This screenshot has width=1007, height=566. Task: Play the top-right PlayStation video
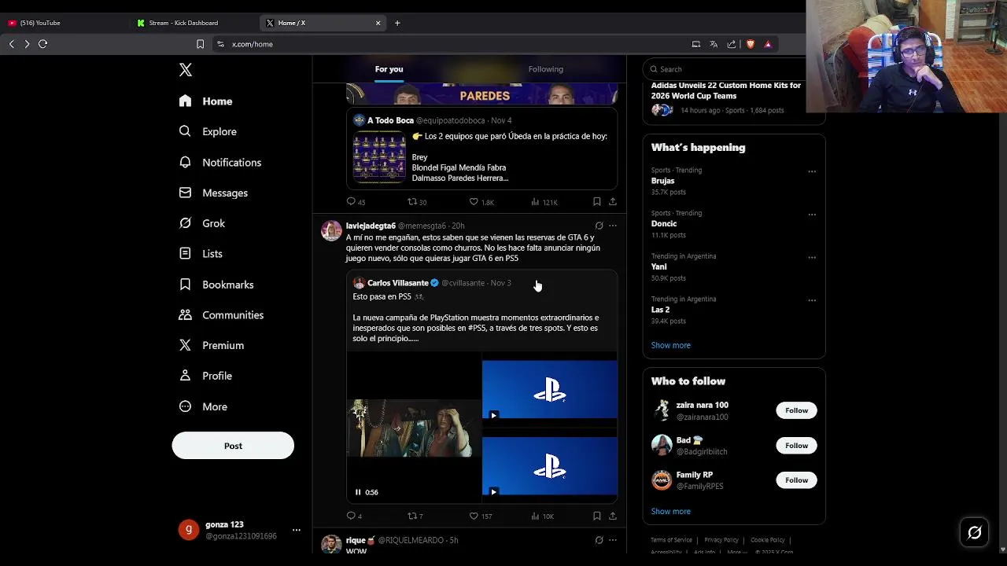(x=493, y=415)
